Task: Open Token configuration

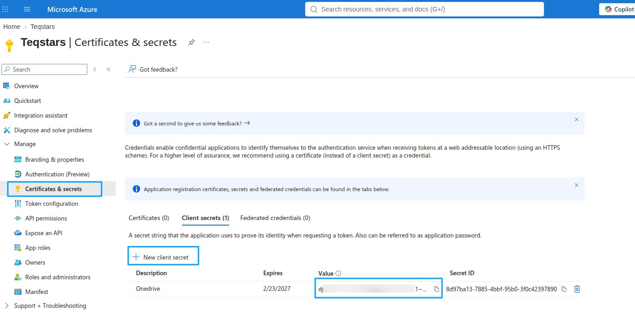Action: (51, 204)
